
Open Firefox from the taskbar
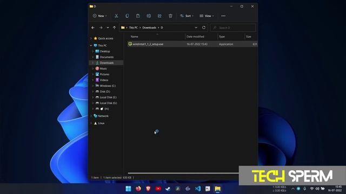click(138, 189)
